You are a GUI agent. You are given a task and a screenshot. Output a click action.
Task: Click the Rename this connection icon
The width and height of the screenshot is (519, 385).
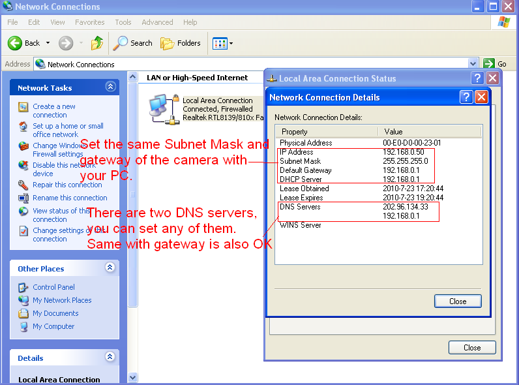point(23,198)
